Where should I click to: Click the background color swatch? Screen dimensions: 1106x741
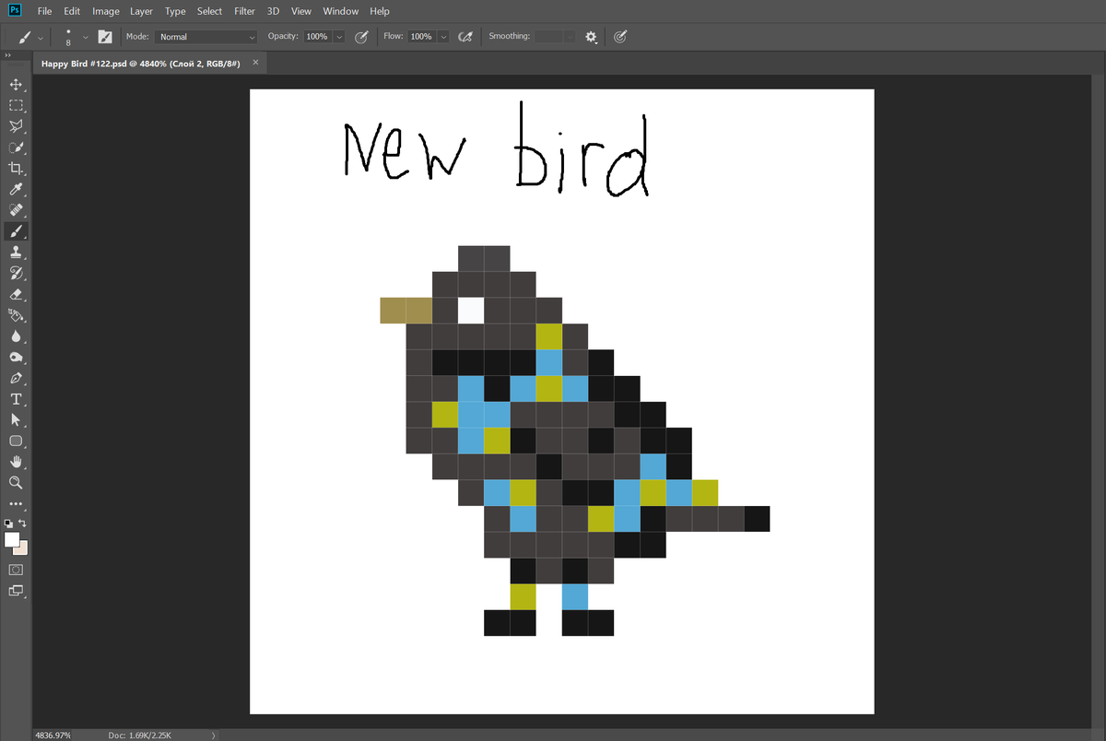click(x=23, y=548)
